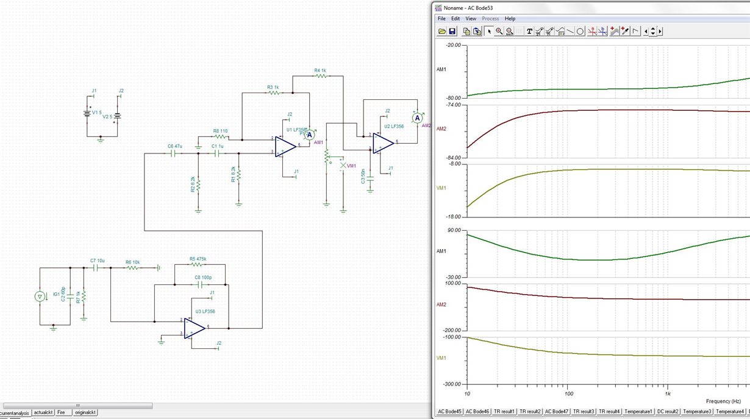Image resolution: width=750 pixels, height=419 pixels.
Task: Open the File menu in Bode window
Action: [x=441, y=19]
